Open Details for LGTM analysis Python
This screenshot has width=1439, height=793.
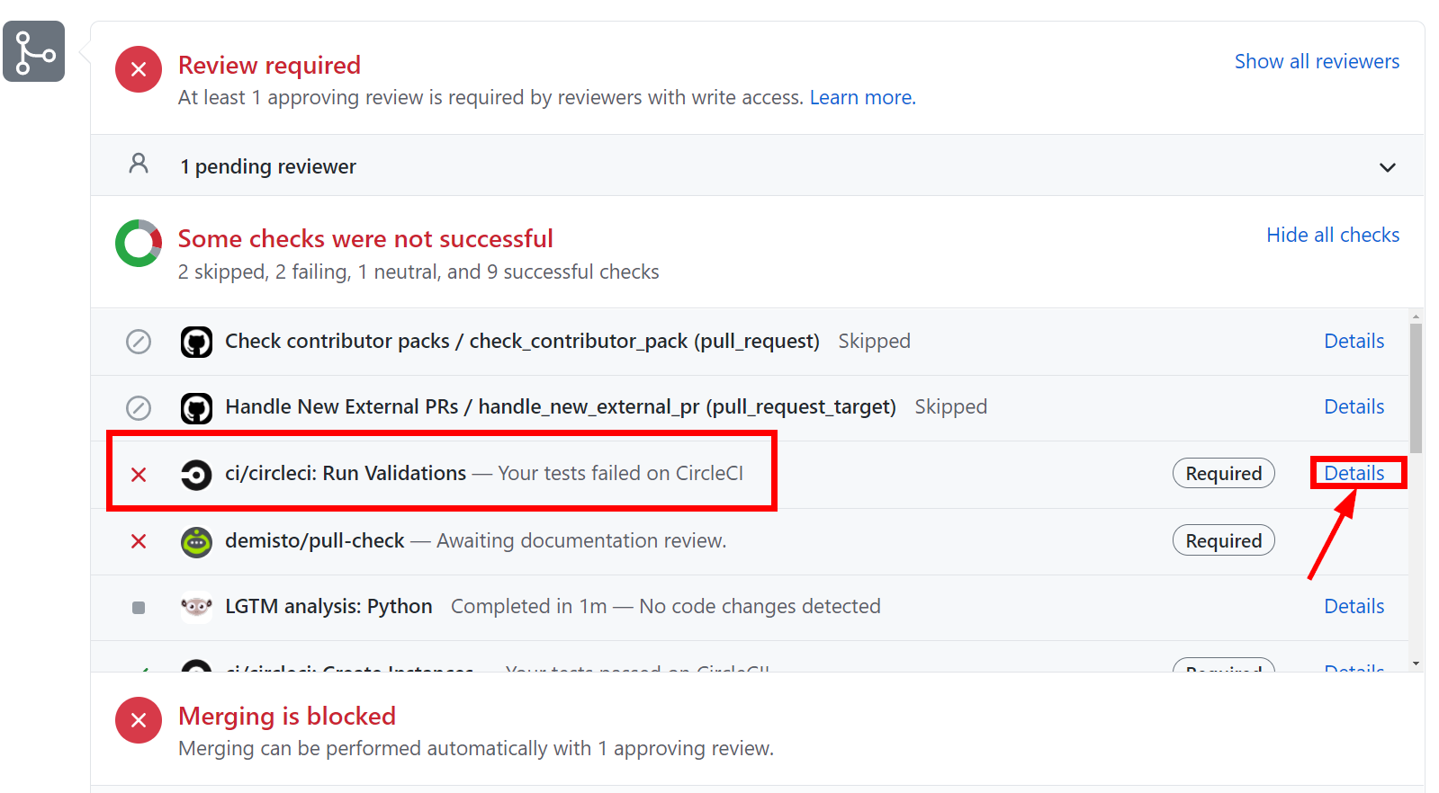(x=1354, y=606)
